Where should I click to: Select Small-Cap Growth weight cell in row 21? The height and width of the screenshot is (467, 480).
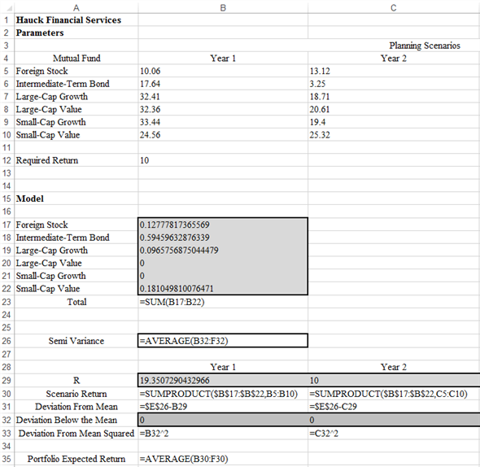223,276
